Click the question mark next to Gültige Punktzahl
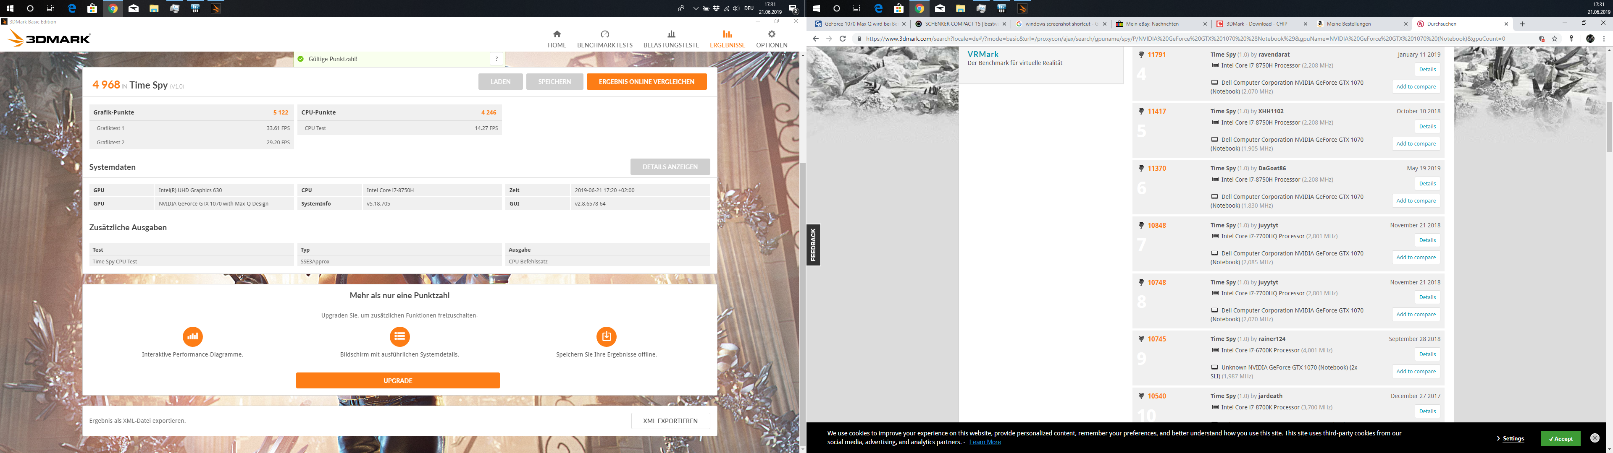This screenshot has width=1613, height=453. [x=497, y=59]
